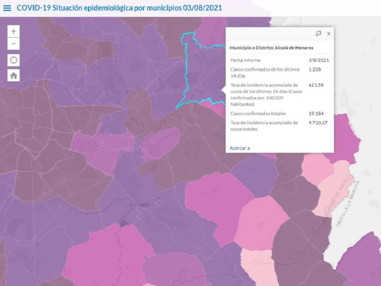
Task: Reset map with the home button
Action: coord(13,75)
